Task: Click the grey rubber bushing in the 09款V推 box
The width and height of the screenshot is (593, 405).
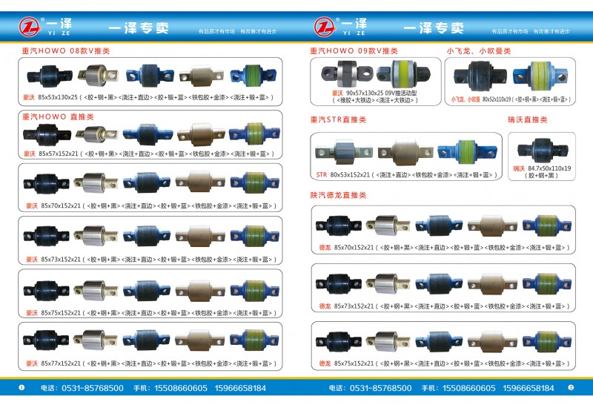Action: [x=347, y=73]
